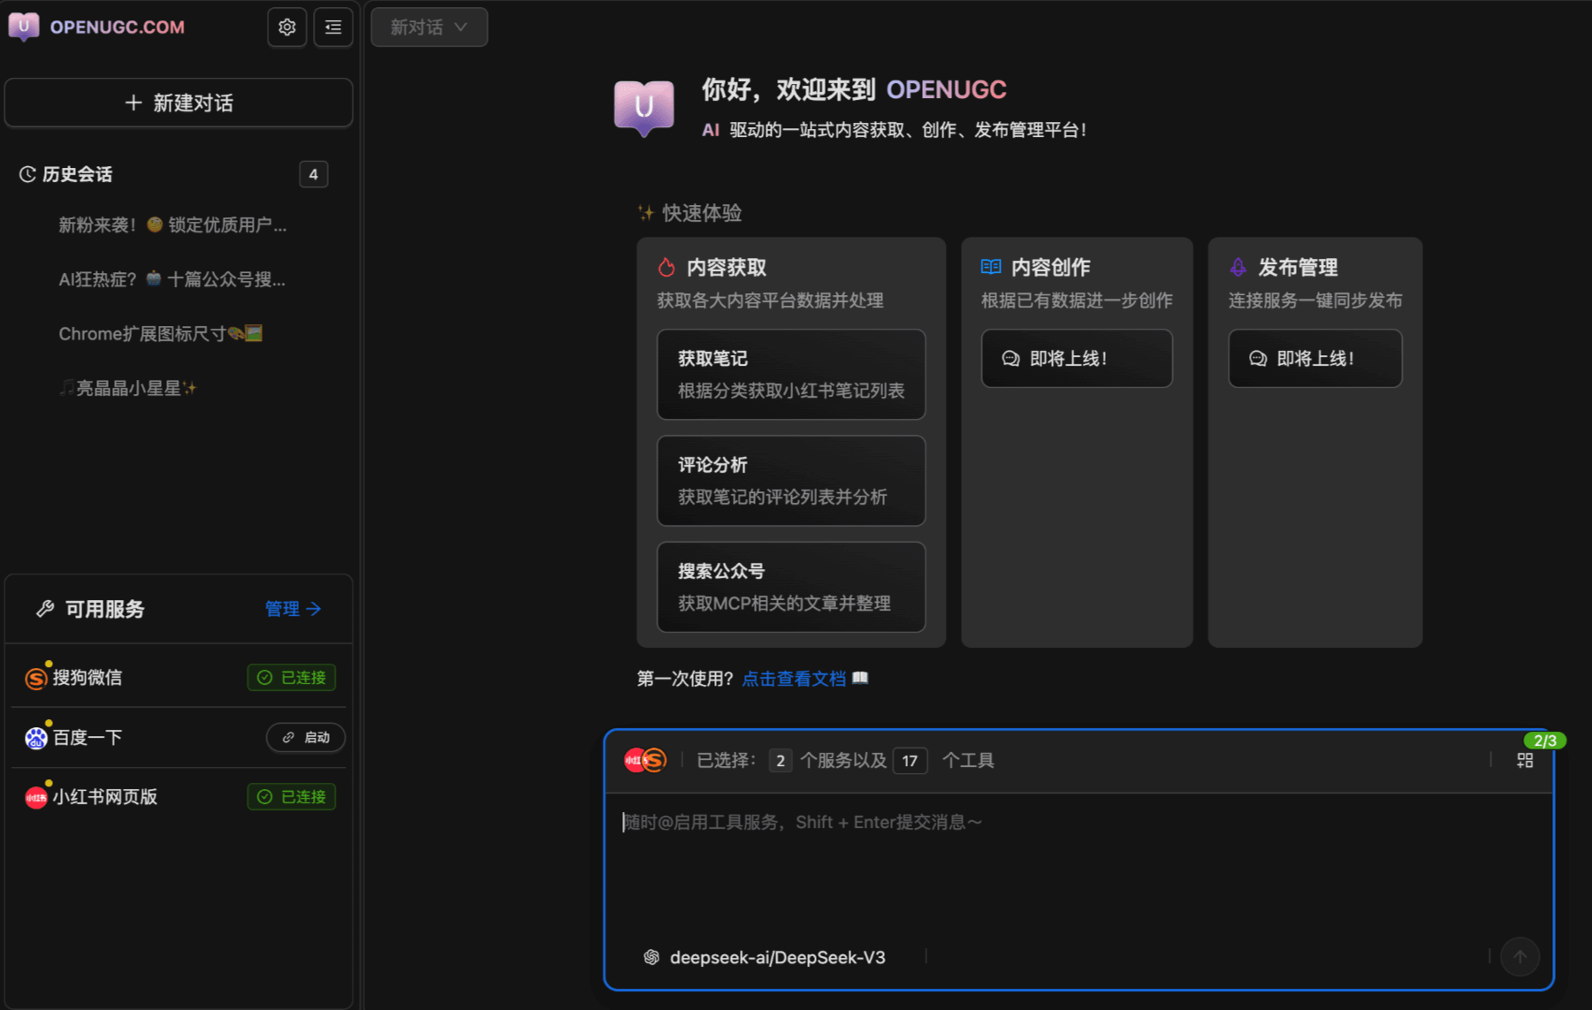The image size is (1592, 1010).
Task: Open the conversation AI狂热症? 十篇公众号搜...
Action: pyautogui.click(x=171, y=279)
